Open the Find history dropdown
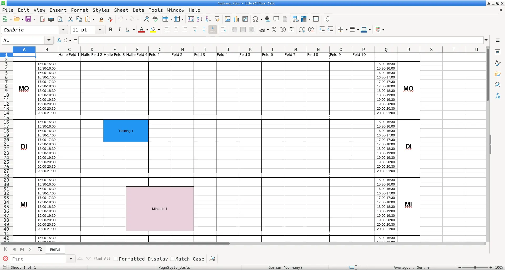505x270 pixels. coord(70,259)
